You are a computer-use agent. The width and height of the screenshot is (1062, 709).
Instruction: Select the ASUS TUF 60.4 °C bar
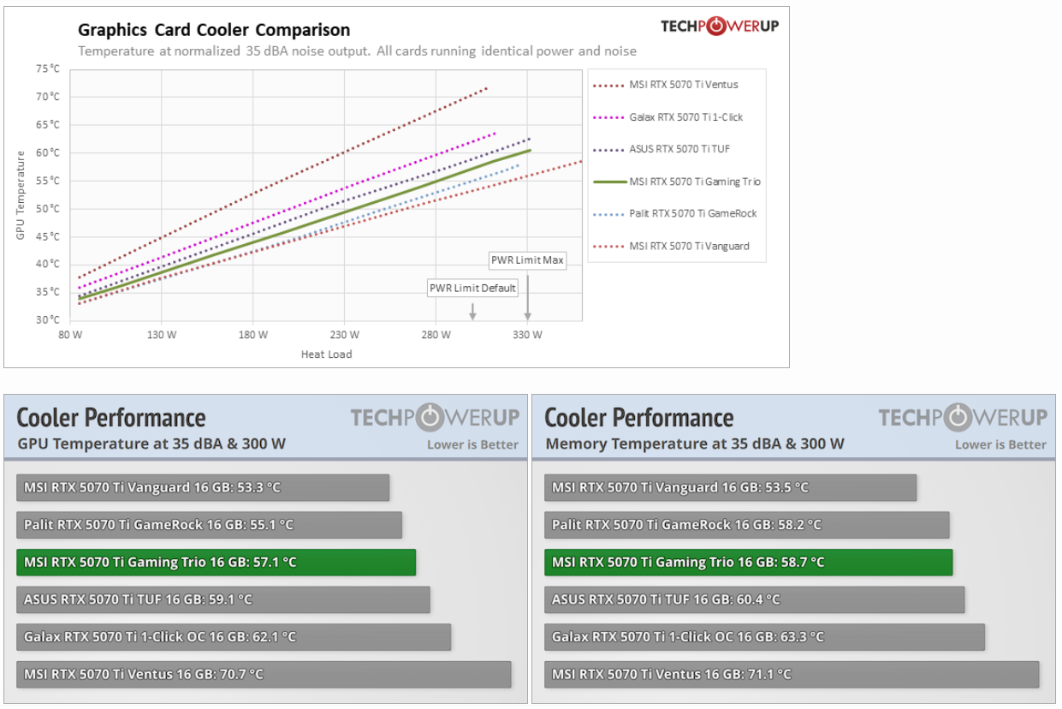755,599
